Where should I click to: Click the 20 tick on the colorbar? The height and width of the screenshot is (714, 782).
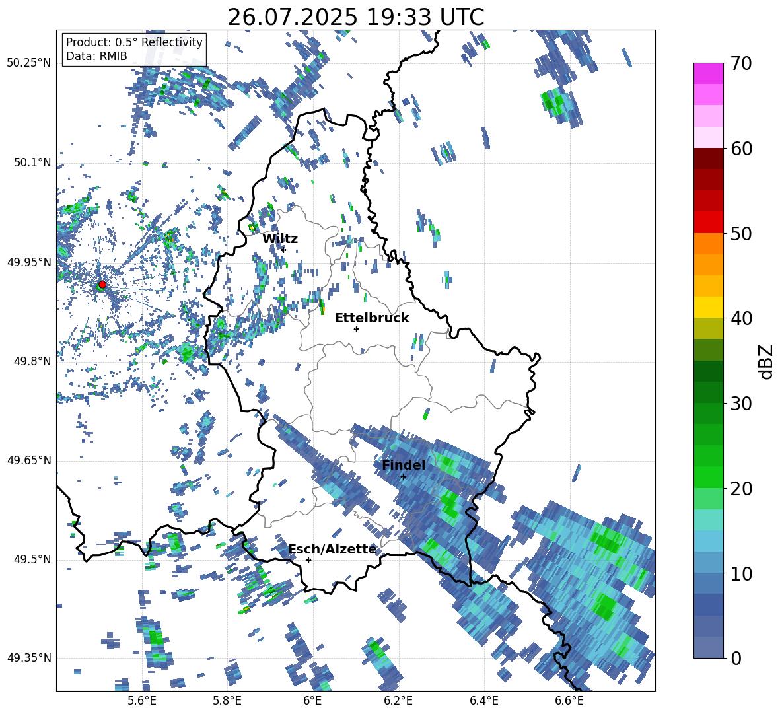click(741, 488)
